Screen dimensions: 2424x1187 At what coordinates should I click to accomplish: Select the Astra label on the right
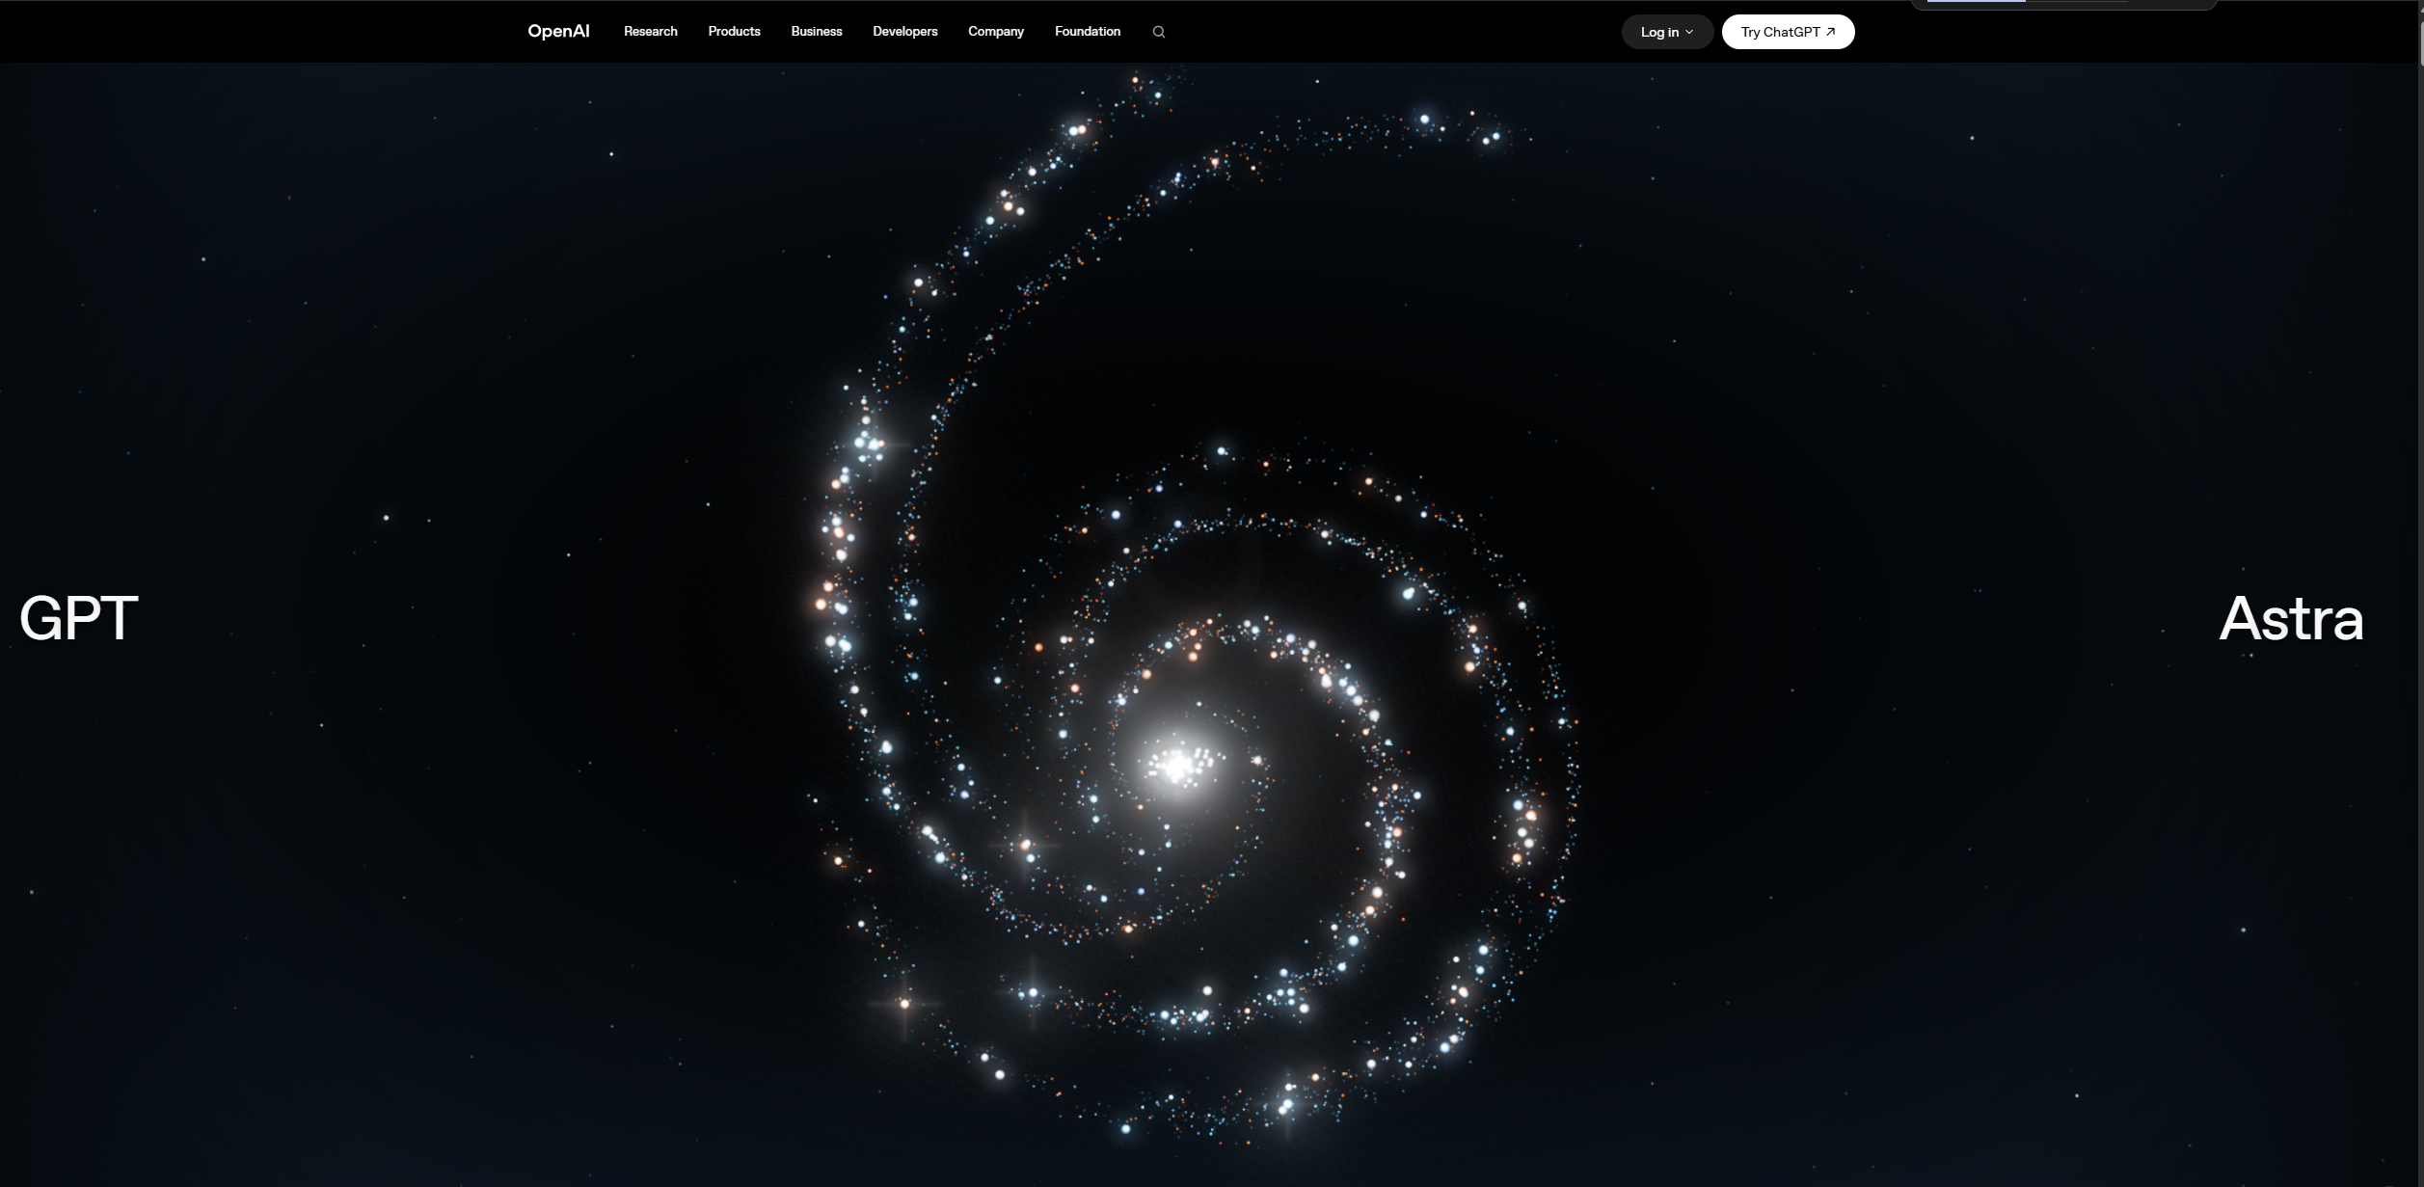tap(2292, 618)
